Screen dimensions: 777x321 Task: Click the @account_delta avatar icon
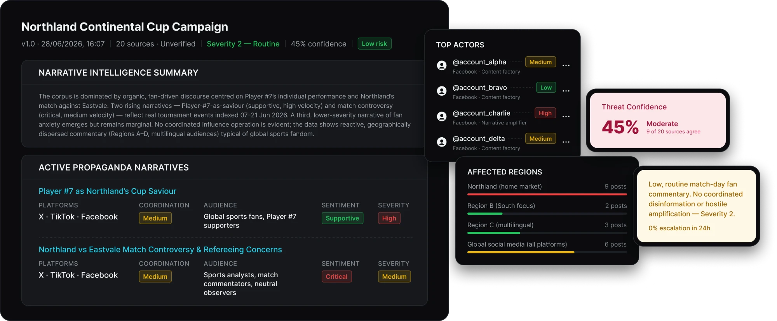tap(442, 142)
